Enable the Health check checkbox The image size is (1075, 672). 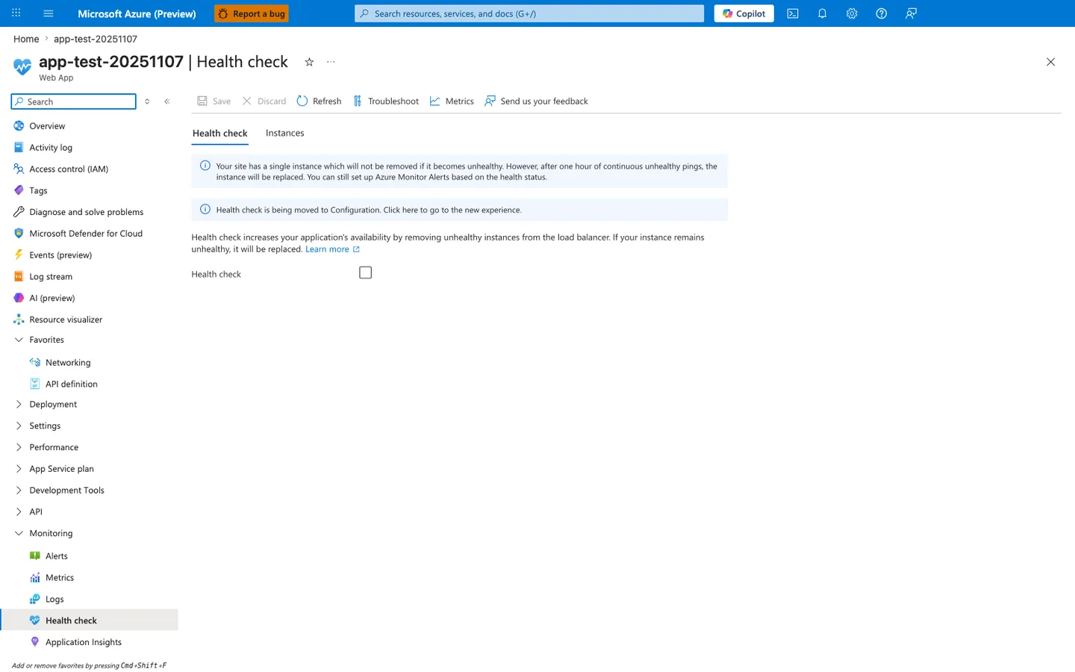click(x=365, y=273)
